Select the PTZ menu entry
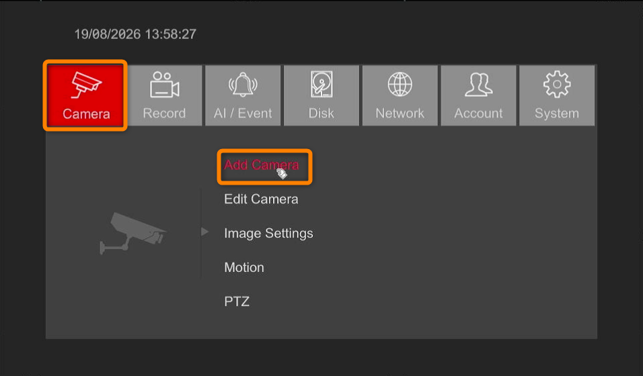The height and width of the screenshot is (376, 643). [x=237, y=301]
